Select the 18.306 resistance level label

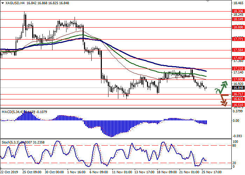pos(238,11)
